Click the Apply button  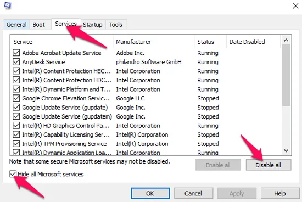(x=237, y=193)
